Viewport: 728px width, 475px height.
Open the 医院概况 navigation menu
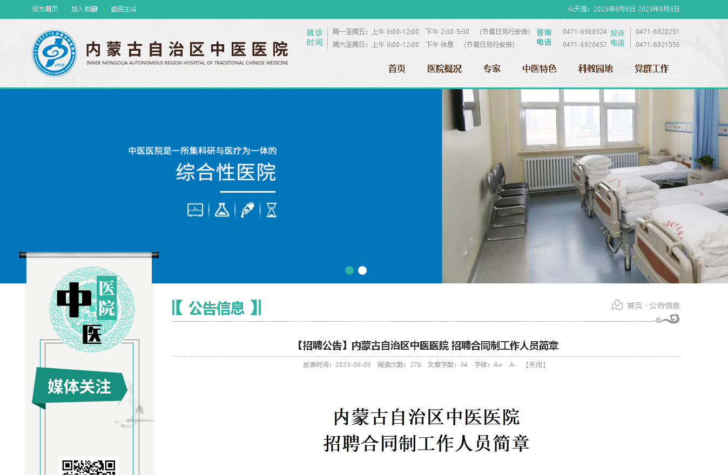444,69
